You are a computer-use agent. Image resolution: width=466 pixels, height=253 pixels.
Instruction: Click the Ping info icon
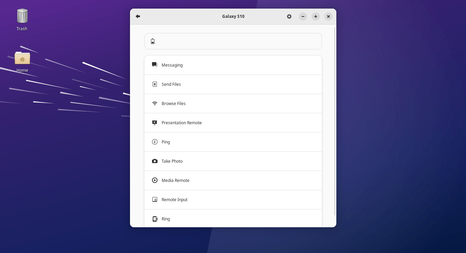155,142
